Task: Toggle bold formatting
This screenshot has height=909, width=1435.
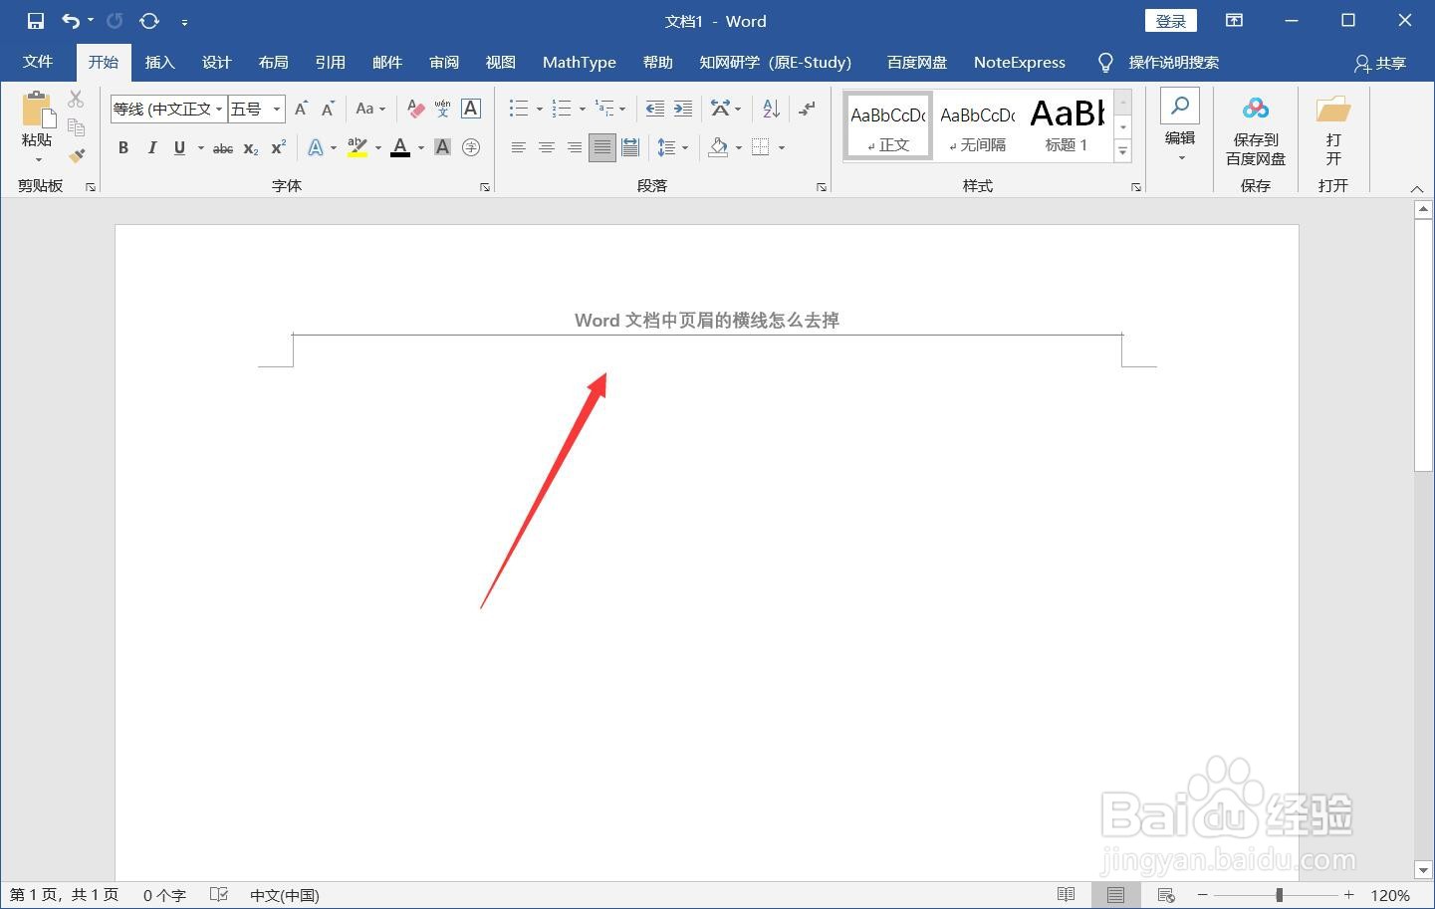Action: pyautogui.click(x=122, y=146)
